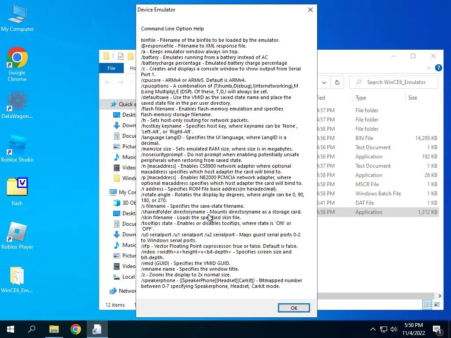Open the flash folder on desktop

tap(17, 192)
